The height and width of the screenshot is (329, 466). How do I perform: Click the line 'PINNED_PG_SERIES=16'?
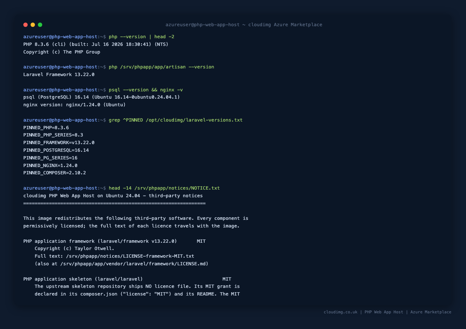tap(50, 158)
